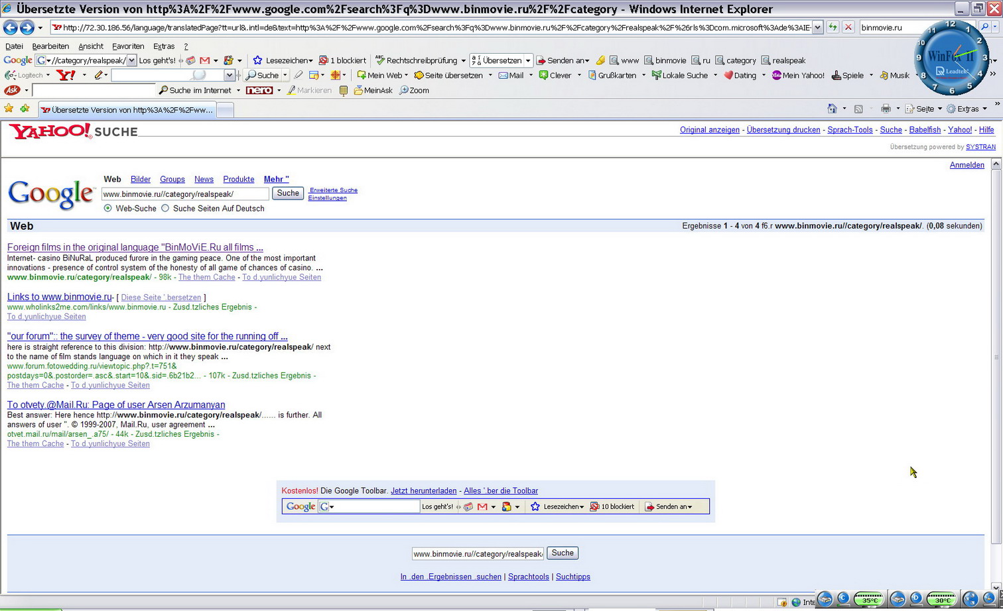This screenshot has width=1003, height=611.
Task: Click the Anmelden link
Action: [x=967, y=165]
